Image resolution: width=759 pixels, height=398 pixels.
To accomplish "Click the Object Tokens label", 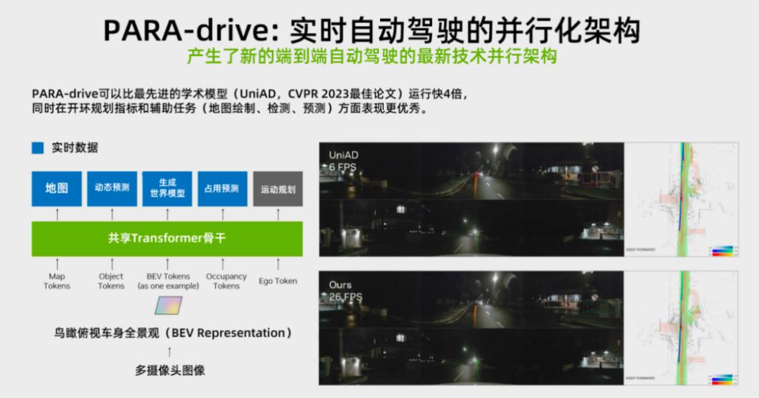I will tap(111, 281).
